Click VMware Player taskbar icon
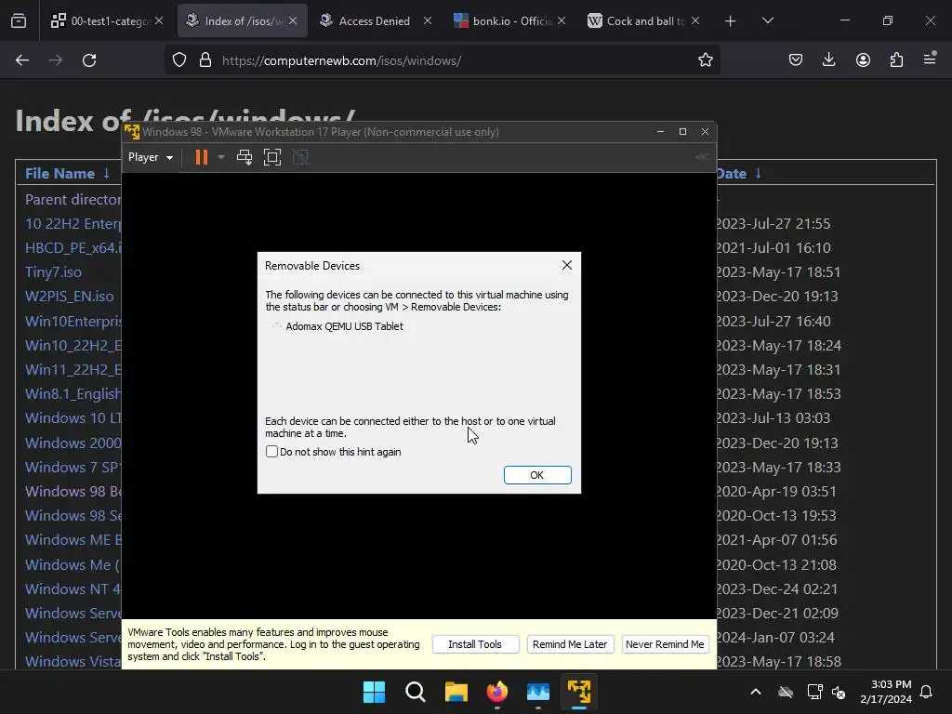 coord(579,692)
